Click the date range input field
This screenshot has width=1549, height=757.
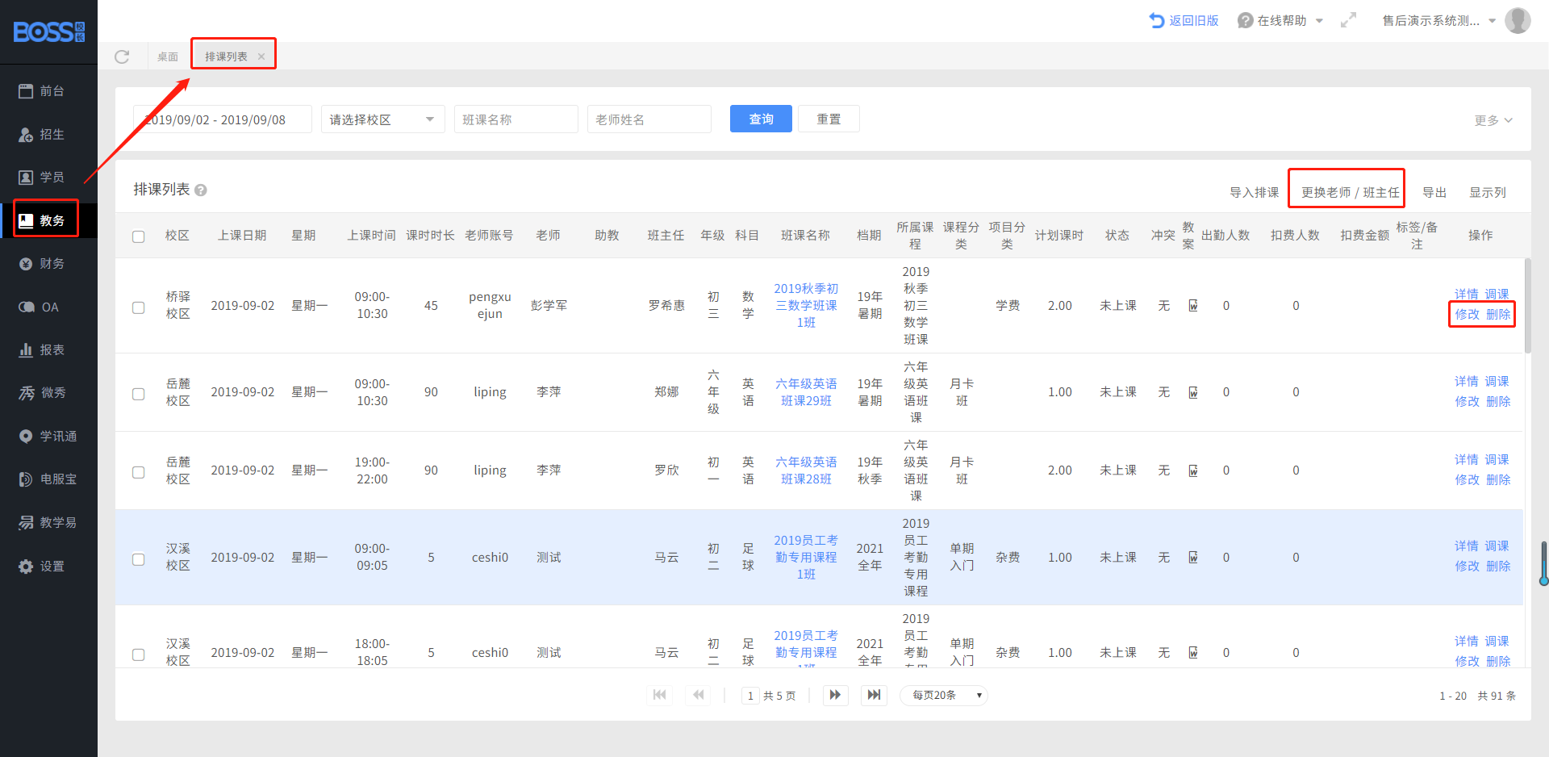click(222, 119)
